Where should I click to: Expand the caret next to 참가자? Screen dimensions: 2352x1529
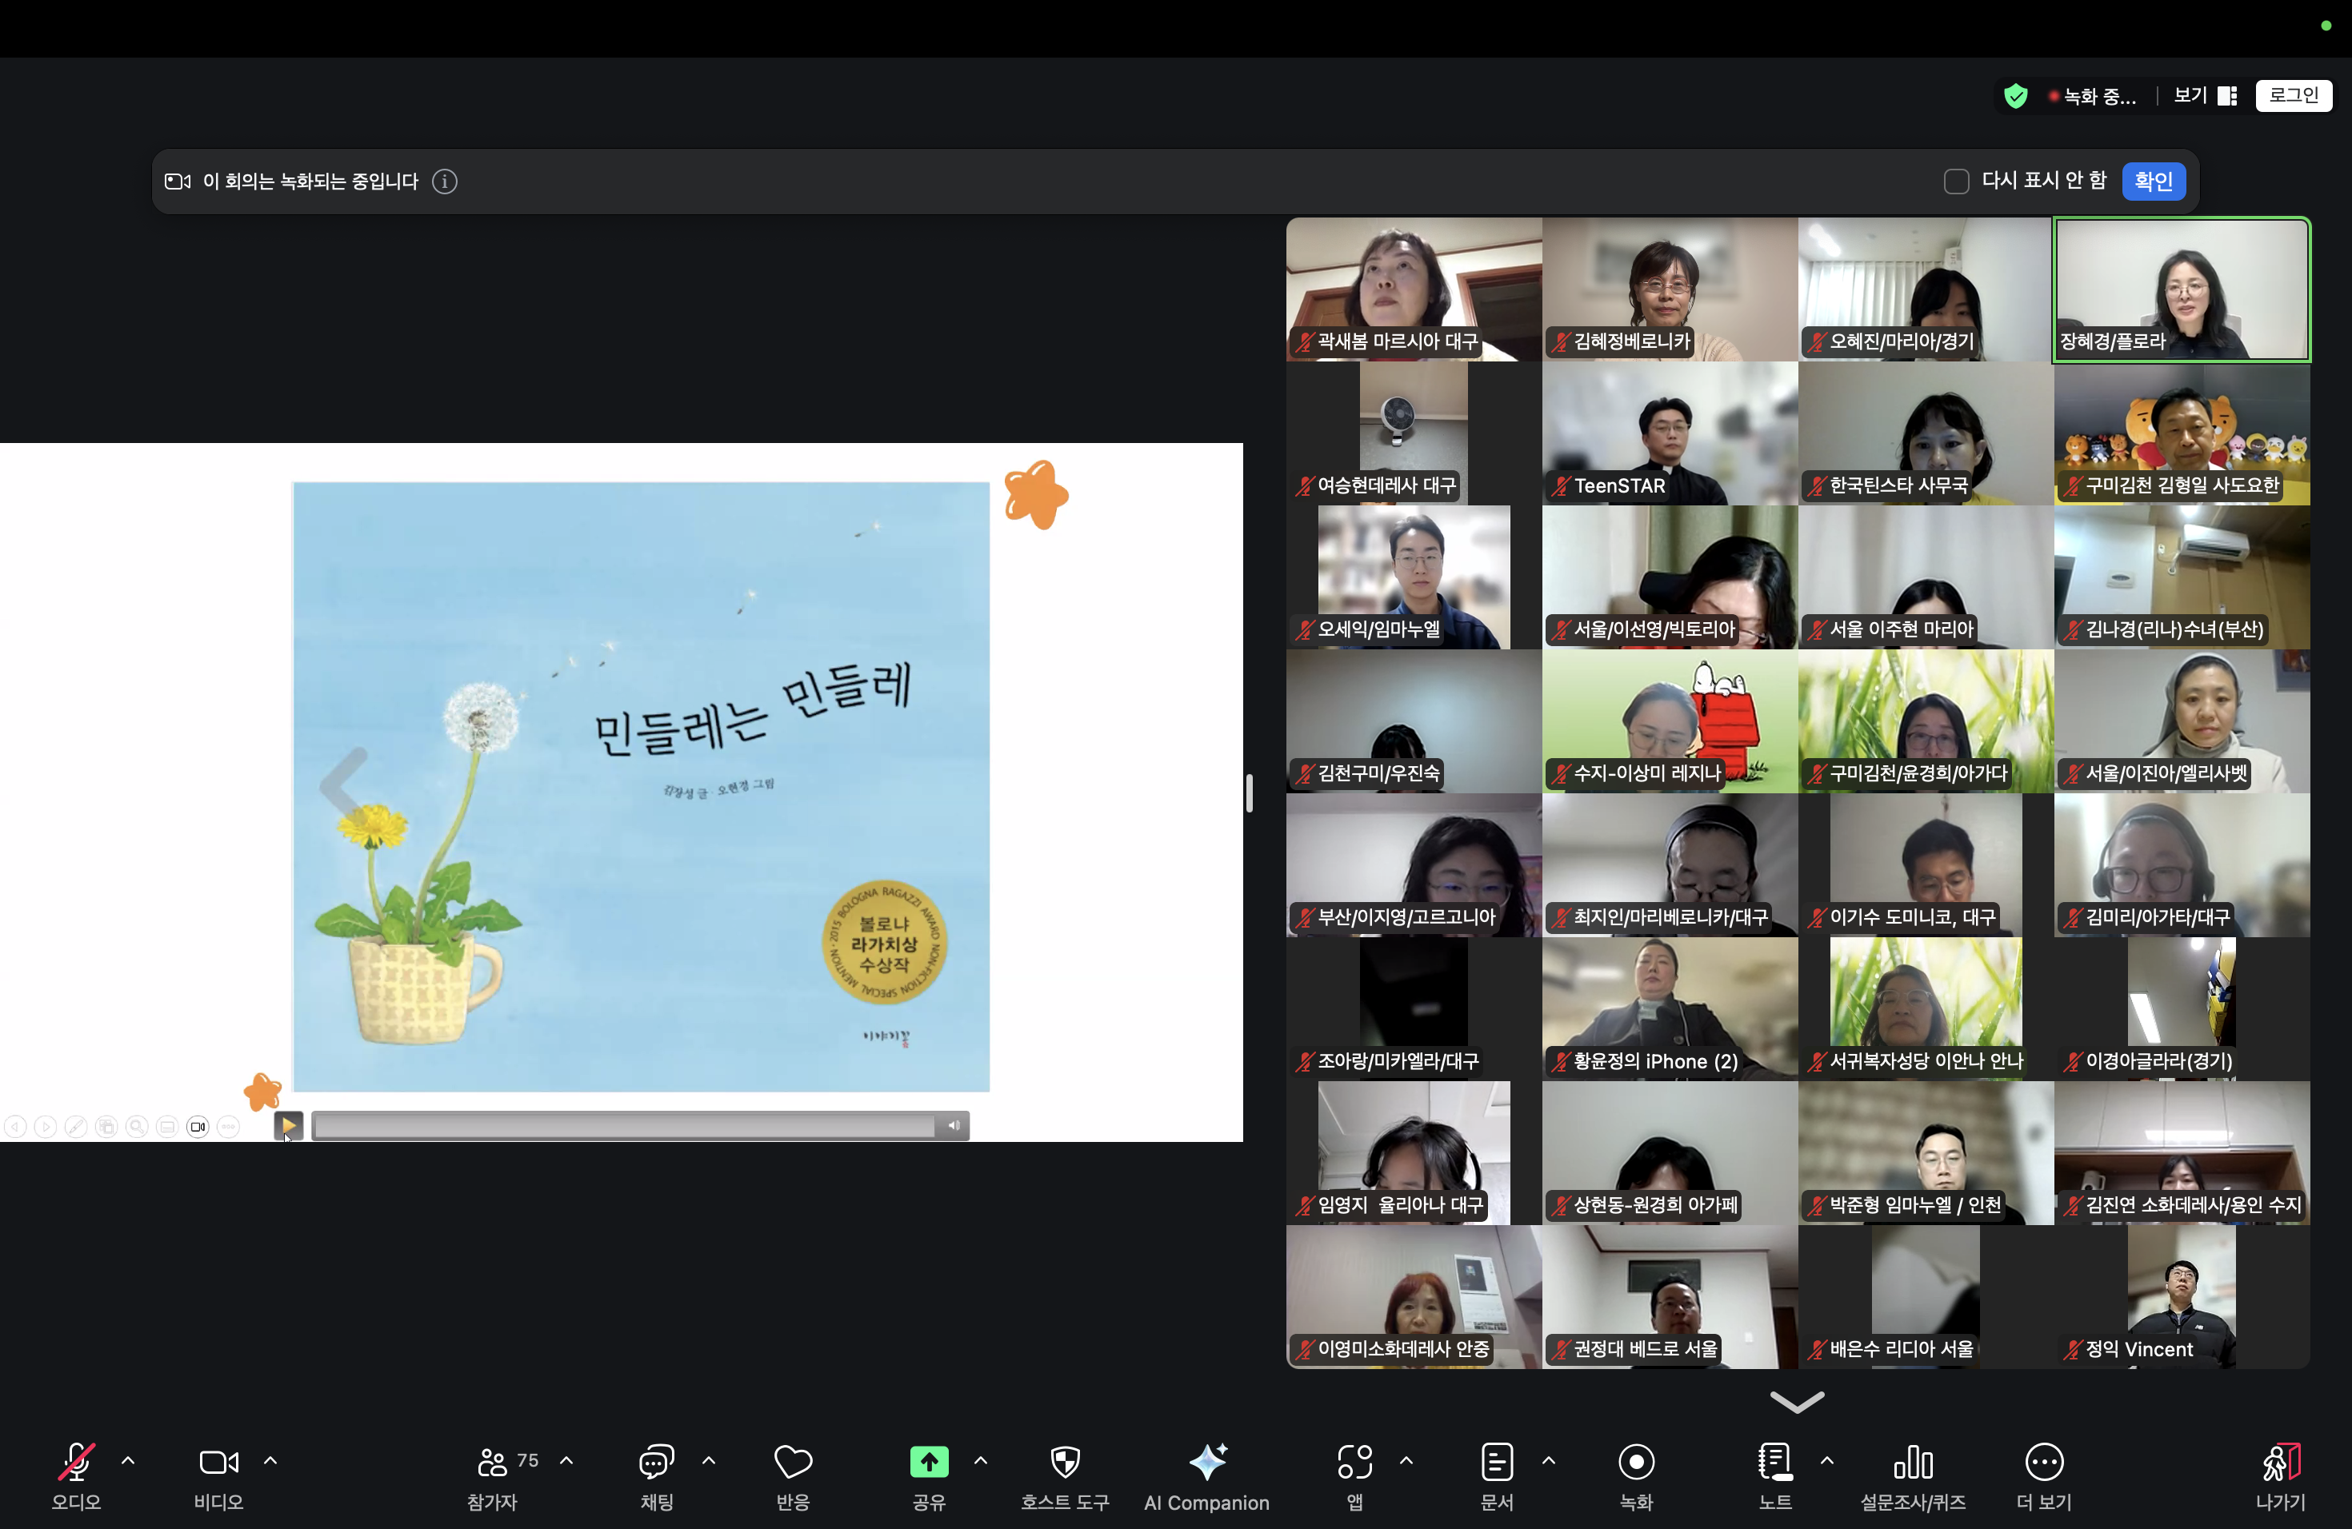[x=566, y=1460]
